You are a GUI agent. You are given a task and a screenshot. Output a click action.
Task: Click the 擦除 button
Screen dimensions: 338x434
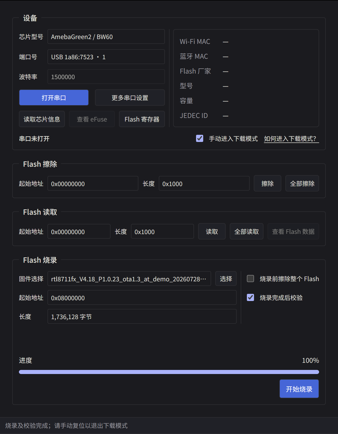(268, 184)
